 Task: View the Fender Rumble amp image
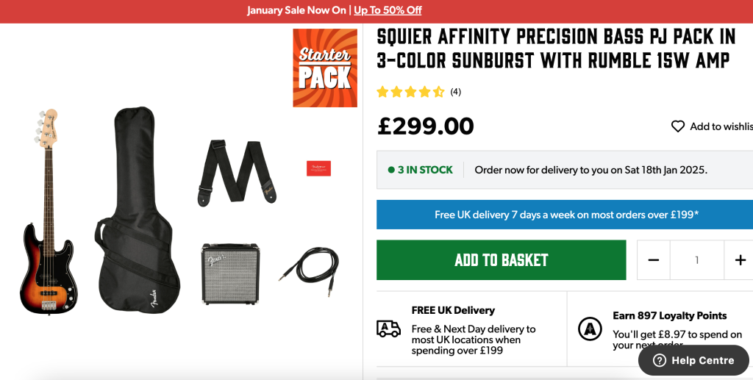point(230,273)
